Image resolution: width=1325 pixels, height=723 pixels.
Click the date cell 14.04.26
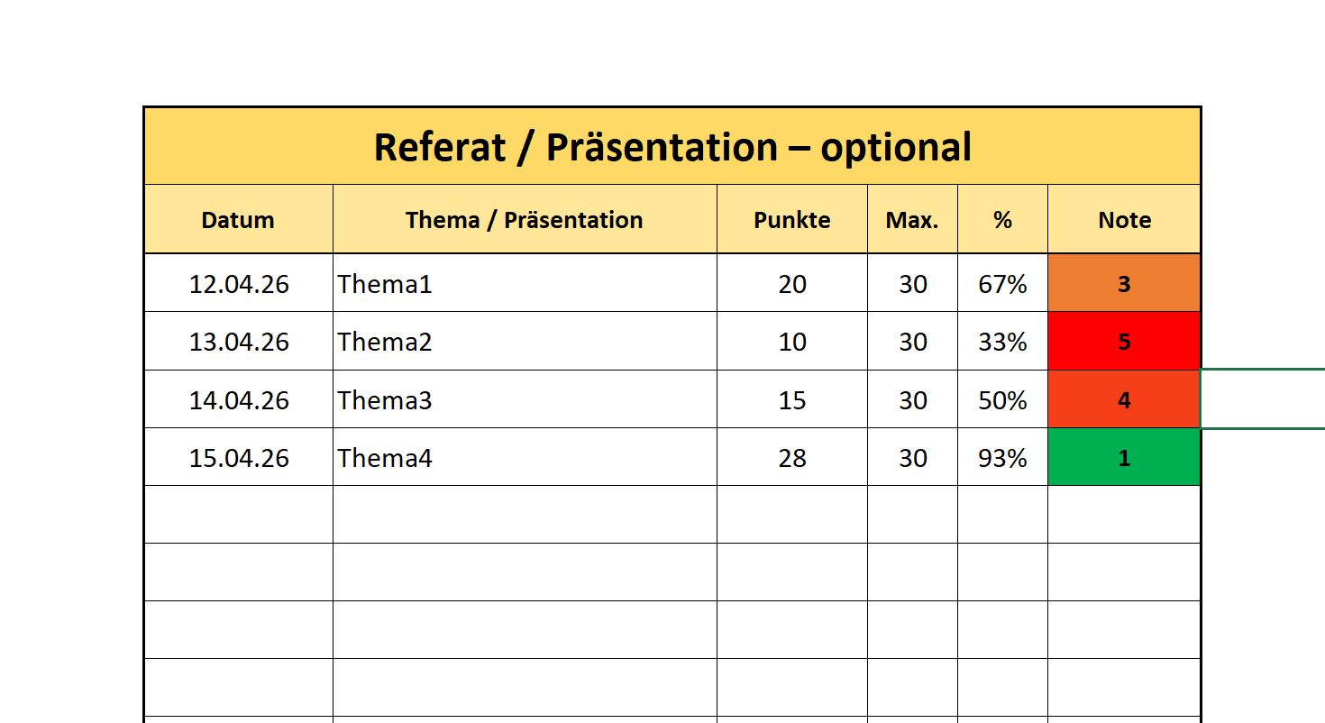[239, 399]
